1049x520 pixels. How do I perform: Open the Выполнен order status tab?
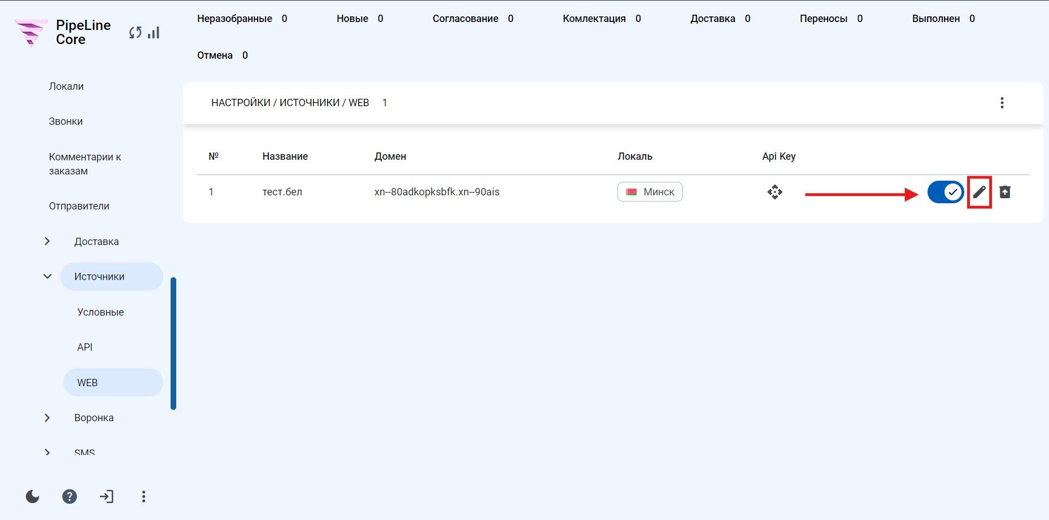[943, 19]
